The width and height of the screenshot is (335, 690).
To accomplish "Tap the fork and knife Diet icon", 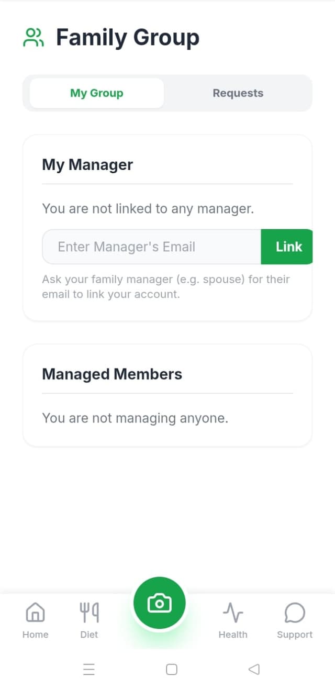I will tap(88, 611).
